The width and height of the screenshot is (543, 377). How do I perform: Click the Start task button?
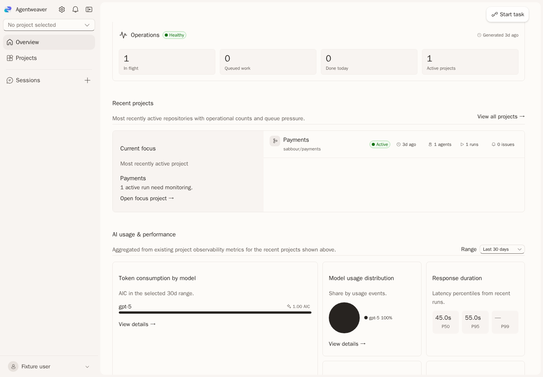tap(508, 14)
